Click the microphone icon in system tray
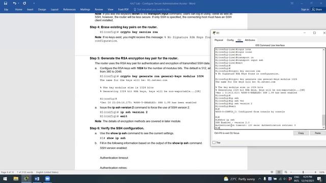 (265, 179)
